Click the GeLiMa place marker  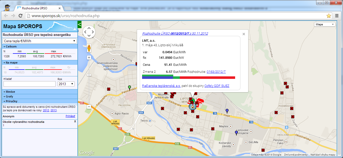tap(246, 142)
